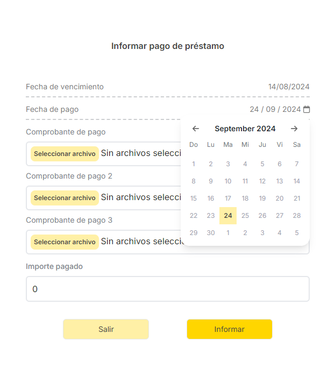The image size is (335, 383).
Task: Go to next month with right arrow
Action: (294, 129)
